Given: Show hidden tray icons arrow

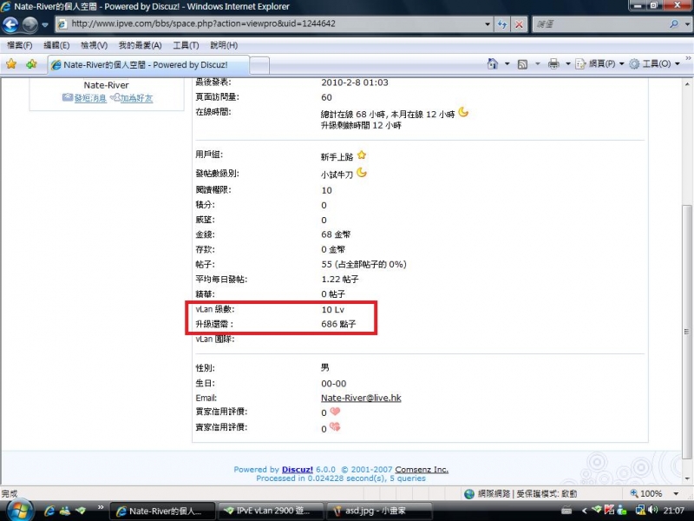Looking at the screenshot, I should (583, 511).
